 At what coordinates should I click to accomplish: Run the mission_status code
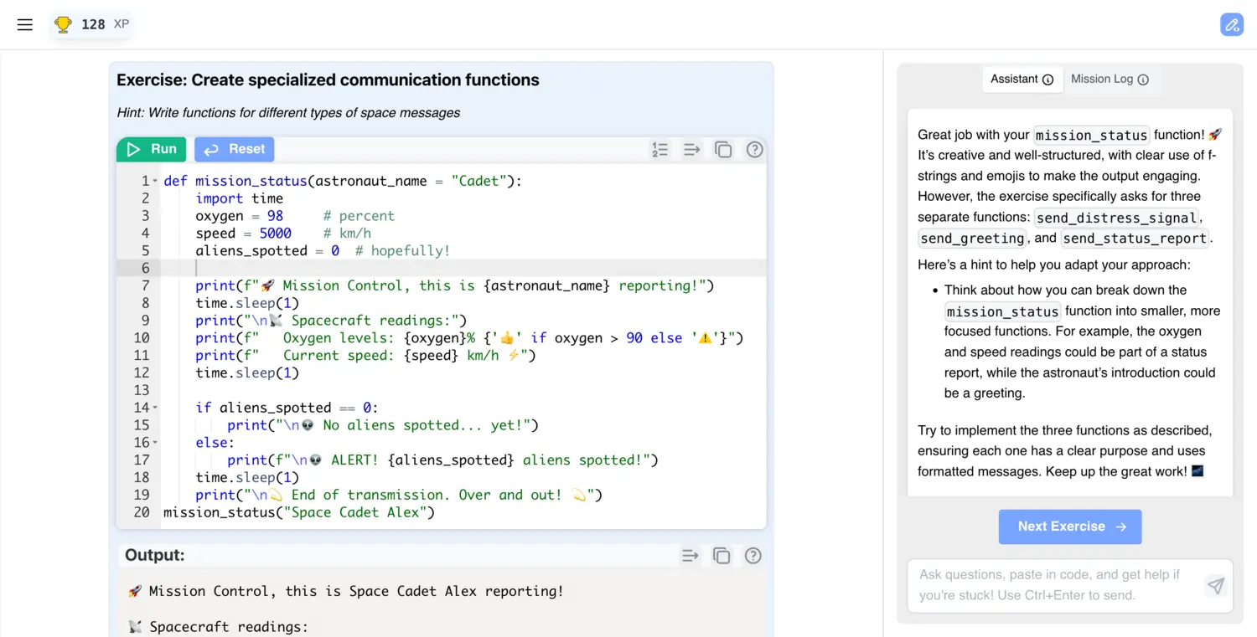(151, 149)
